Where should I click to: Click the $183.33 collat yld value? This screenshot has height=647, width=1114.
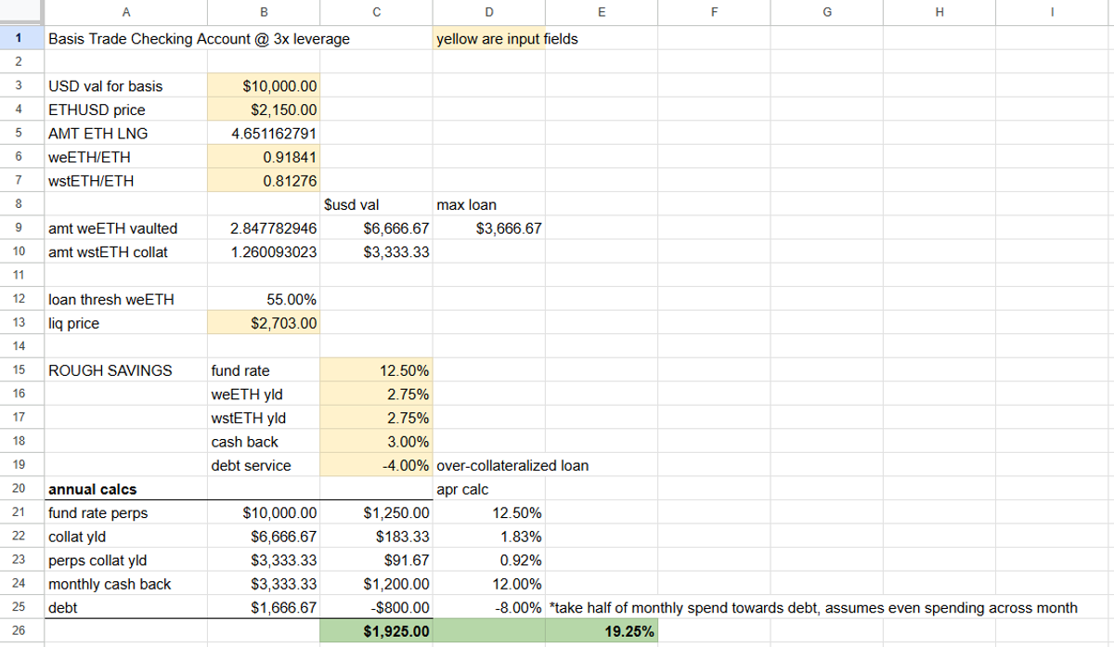pyautogui.click(x=376, y=537)
